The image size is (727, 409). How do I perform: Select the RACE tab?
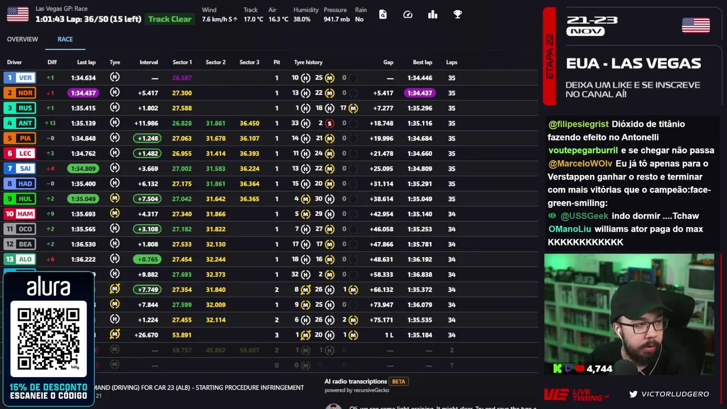point(65,39)
